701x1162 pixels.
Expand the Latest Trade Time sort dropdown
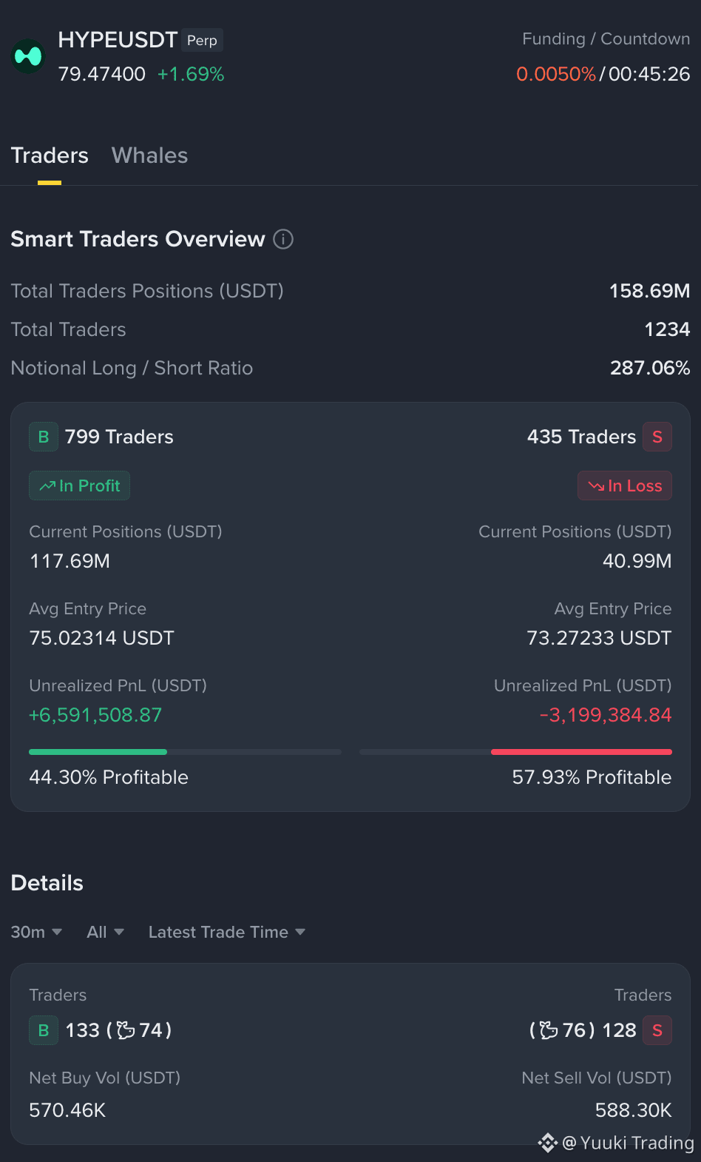227,932
